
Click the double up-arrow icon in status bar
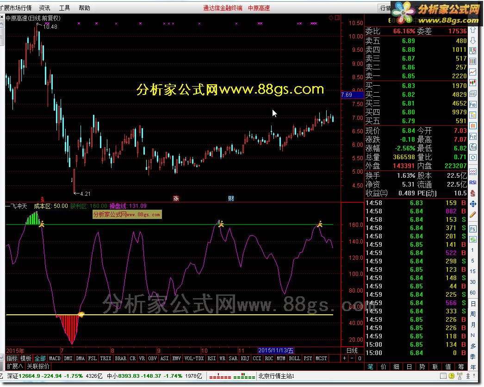tap(468, 376)
